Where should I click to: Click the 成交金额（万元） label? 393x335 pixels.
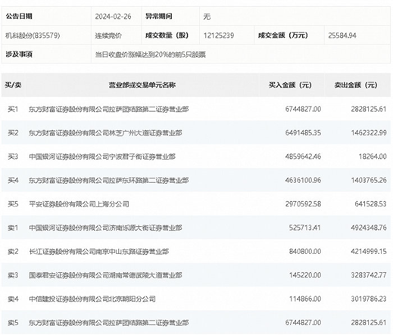pyautogui.click(x=283, y=35)
